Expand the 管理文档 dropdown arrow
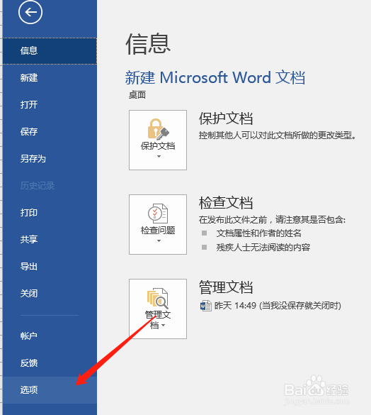The width and height of the screenshot is (371, 415). tap(164, 326)
